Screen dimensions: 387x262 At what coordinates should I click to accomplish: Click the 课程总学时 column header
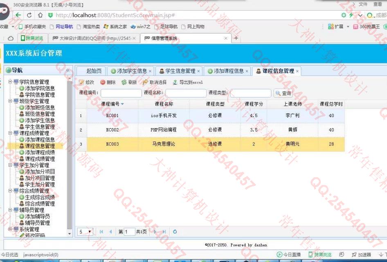pyautogui.click(x=331, y=104)
